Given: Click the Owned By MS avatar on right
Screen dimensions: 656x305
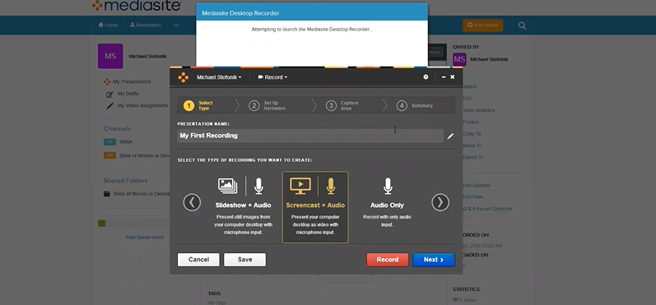Looking at the screenshot, I should click(x=459, y=59).
